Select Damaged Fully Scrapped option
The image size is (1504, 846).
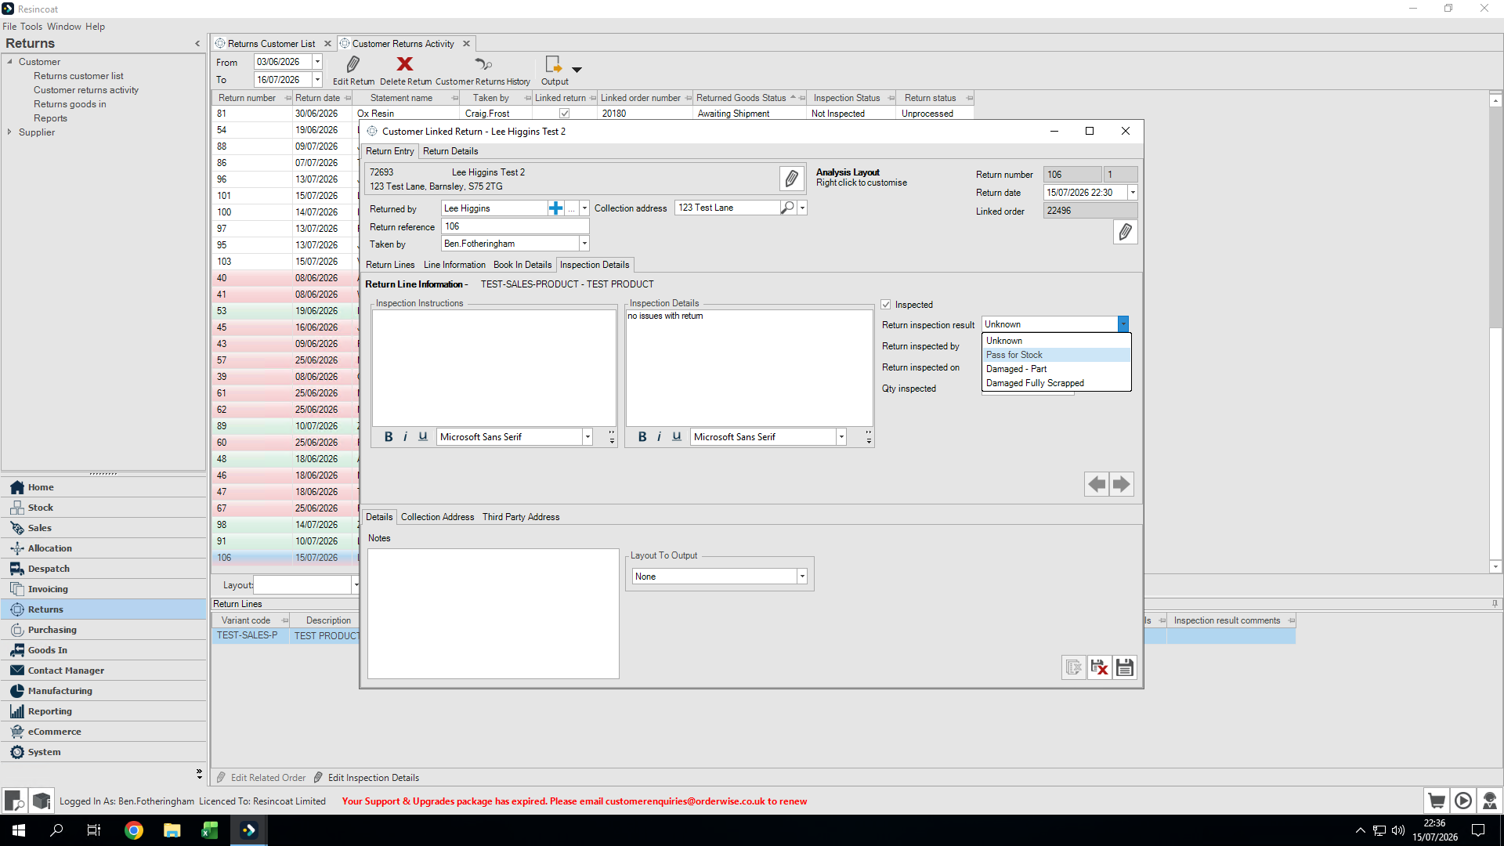1056,383
